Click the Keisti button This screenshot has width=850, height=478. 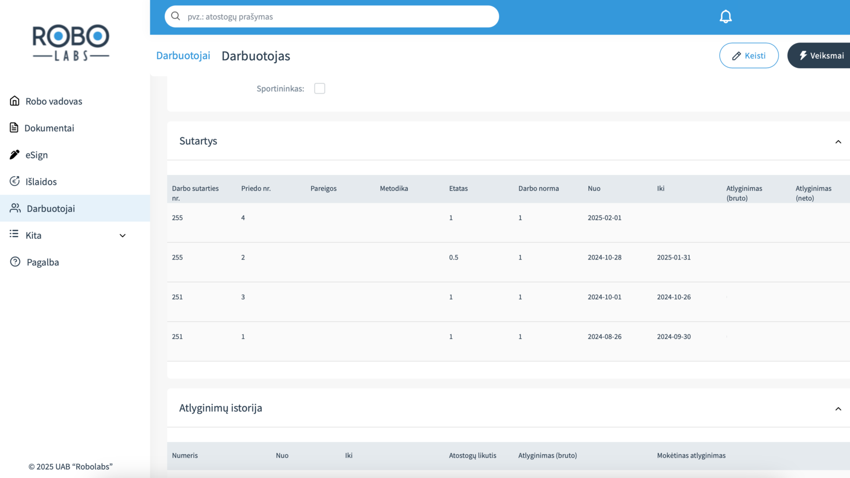[x=749, y=56]
